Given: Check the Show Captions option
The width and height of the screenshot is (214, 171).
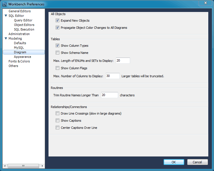Looking at the screenshot, I should [58, 121].
